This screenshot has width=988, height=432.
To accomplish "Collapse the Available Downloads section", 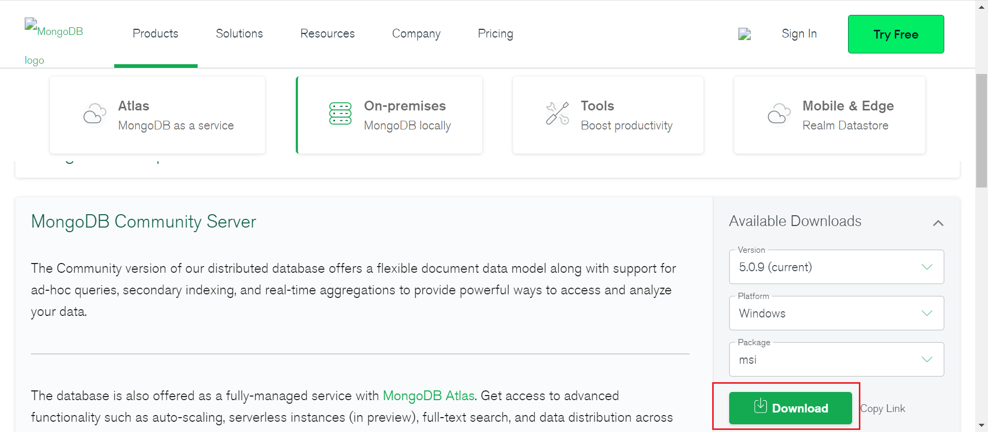I will coord(938,223).
